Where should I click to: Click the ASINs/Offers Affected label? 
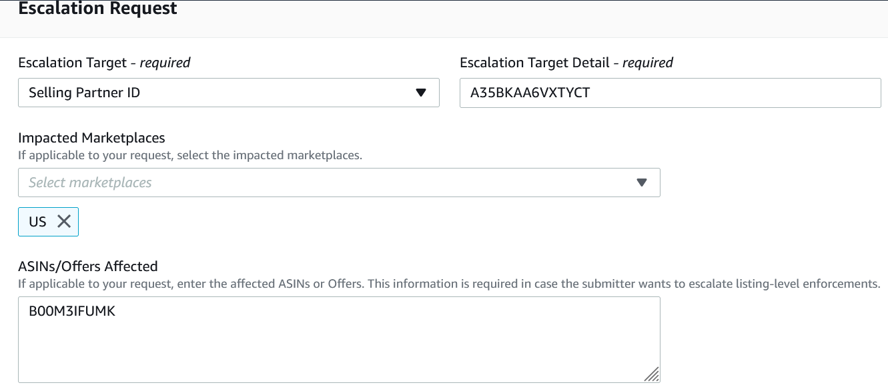pos(88,266)
